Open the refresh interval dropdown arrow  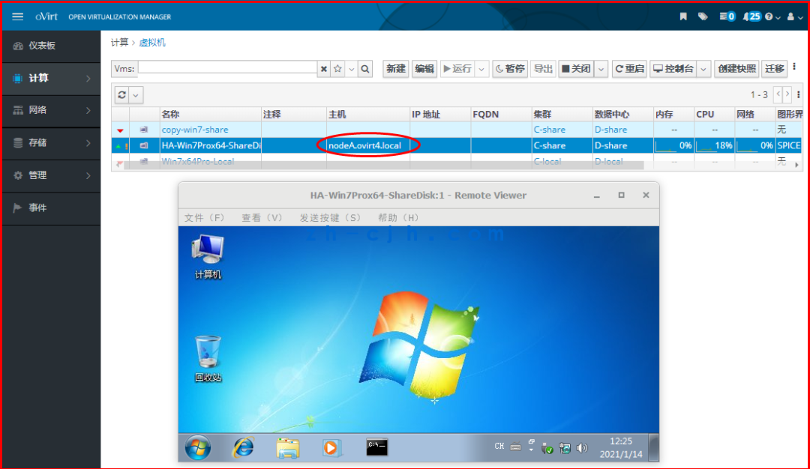[136, 95]
